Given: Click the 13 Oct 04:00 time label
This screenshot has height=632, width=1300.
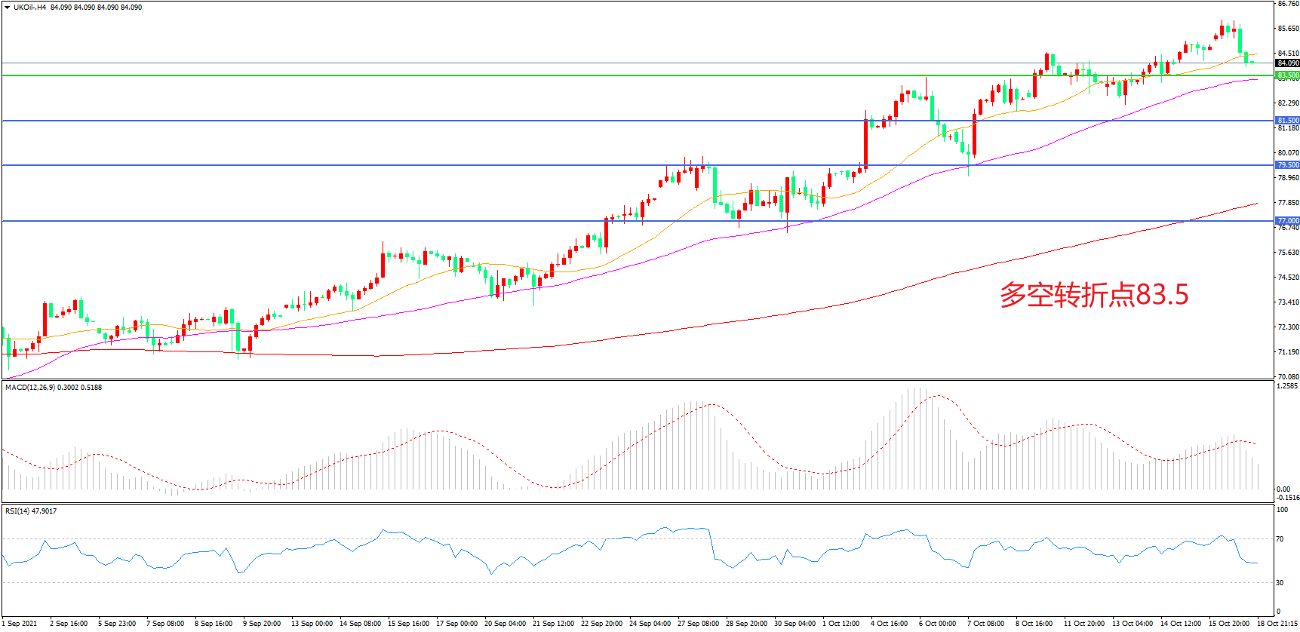Looking at the screenshot, I should pos(1132,624).
